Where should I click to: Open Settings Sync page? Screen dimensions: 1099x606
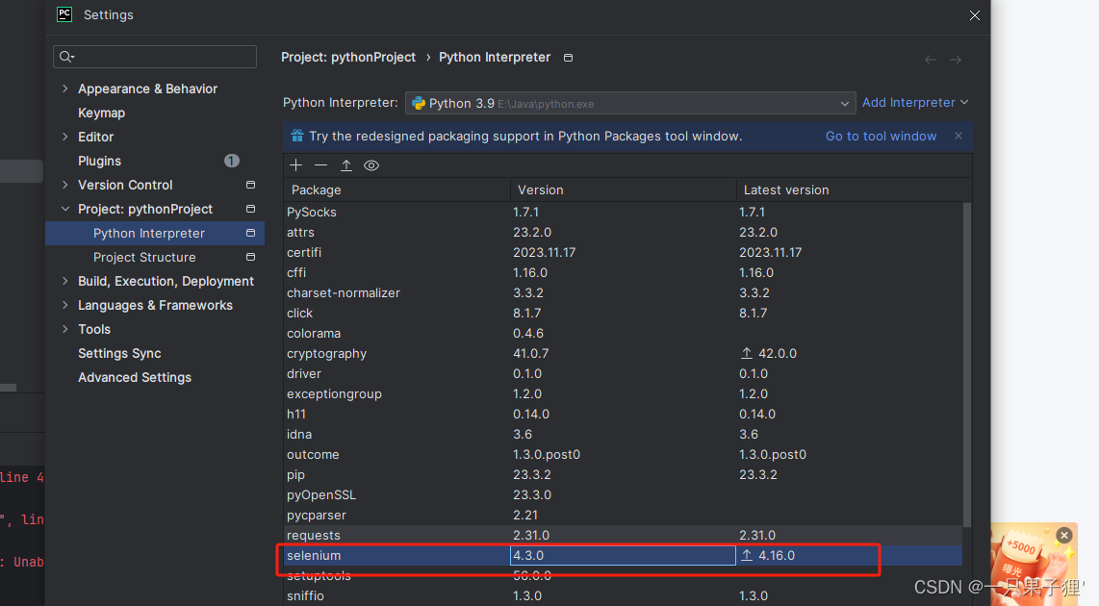click(119, 353)
